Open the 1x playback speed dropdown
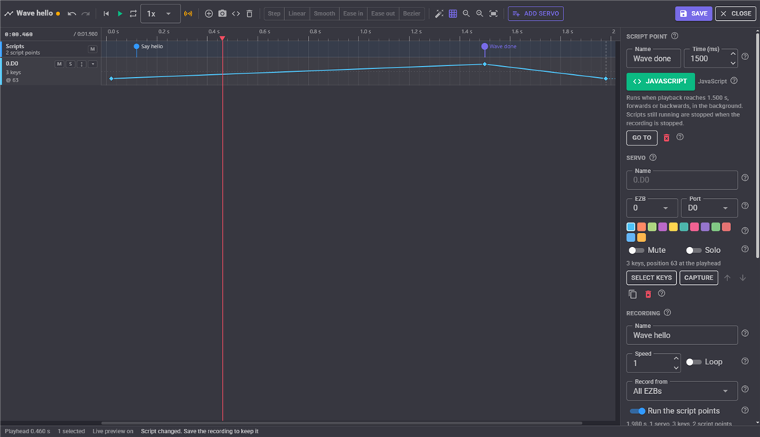The width and height of the screenshot is (760, 437). tap(160, 13)
